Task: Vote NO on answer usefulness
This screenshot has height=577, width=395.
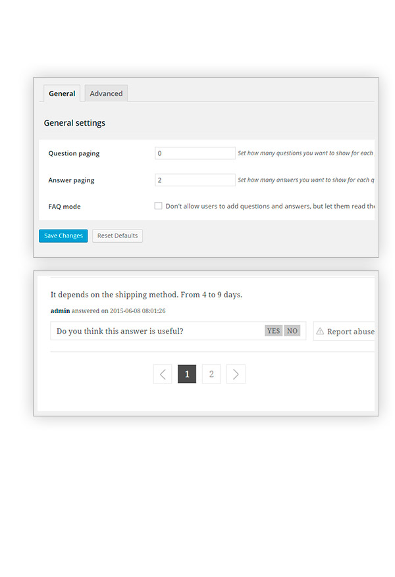Action: [292, 331]
